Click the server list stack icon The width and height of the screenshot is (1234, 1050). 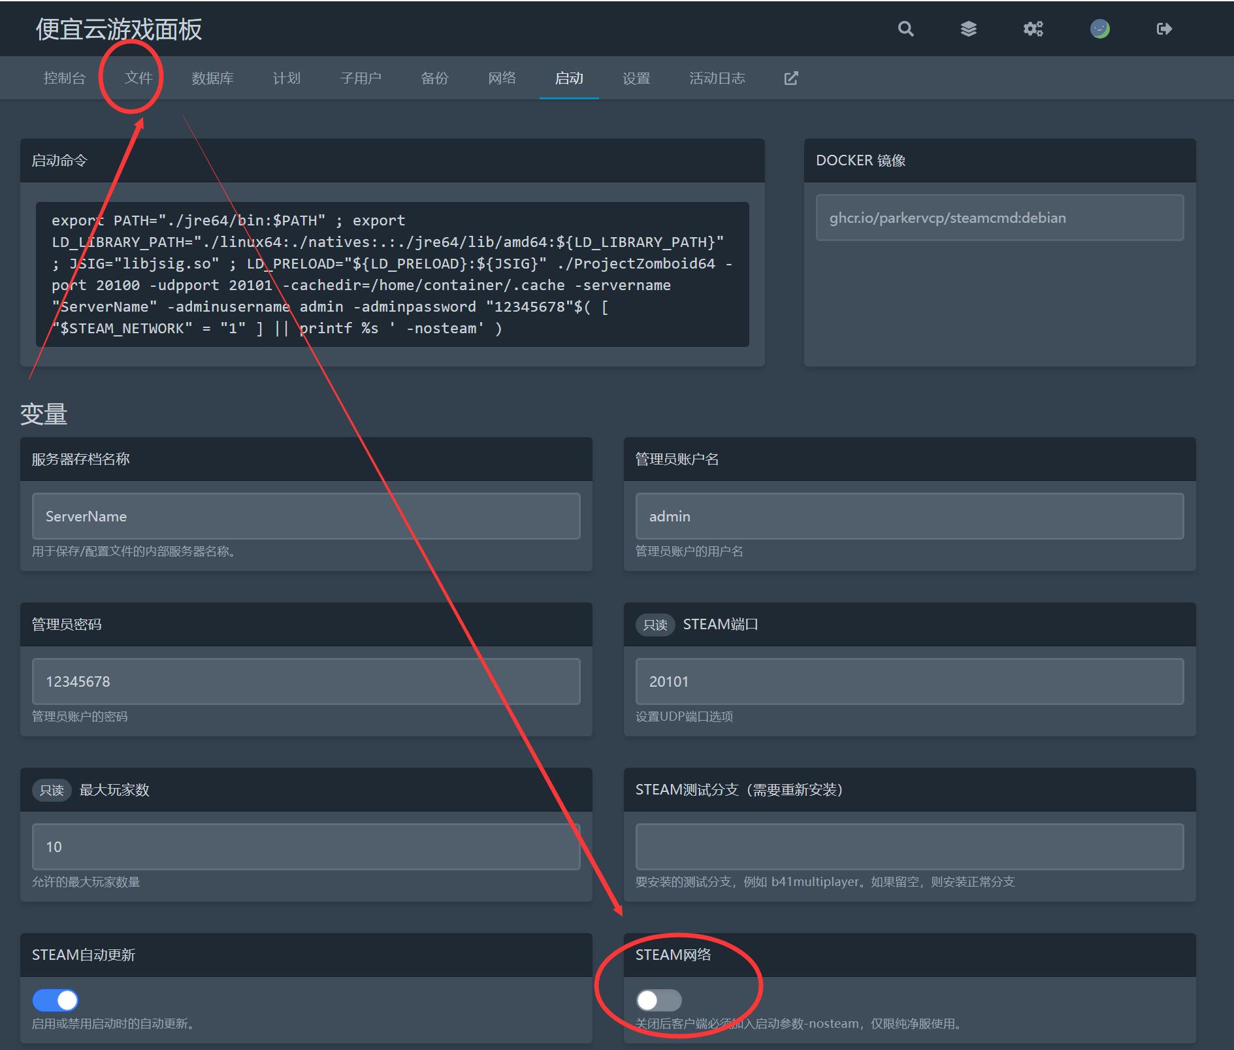click(969, 29)
